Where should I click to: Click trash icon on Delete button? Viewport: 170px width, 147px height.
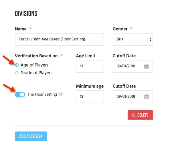pos(134,115)
